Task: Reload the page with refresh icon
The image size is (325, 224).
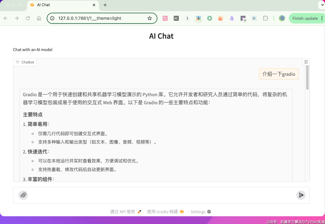Action: pyautogui.click(x=28, y=18)
